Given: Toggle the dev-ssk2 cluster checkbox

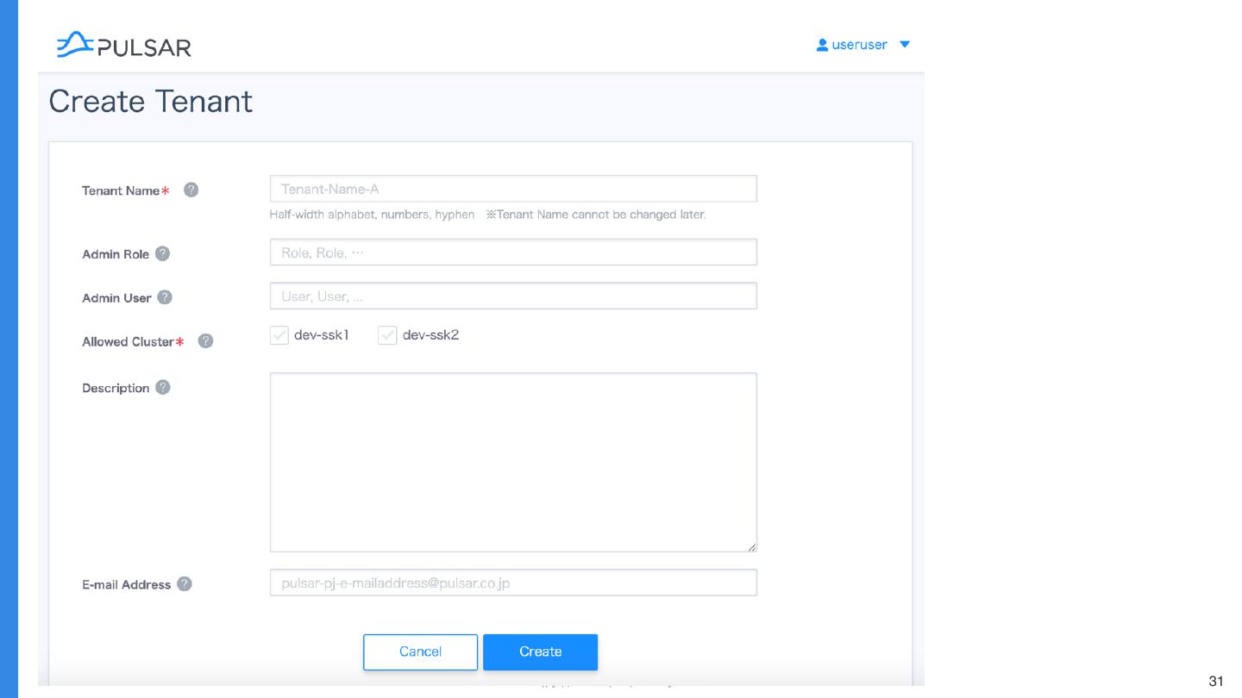Looking at the screenshot, I should tap(388, 335).
